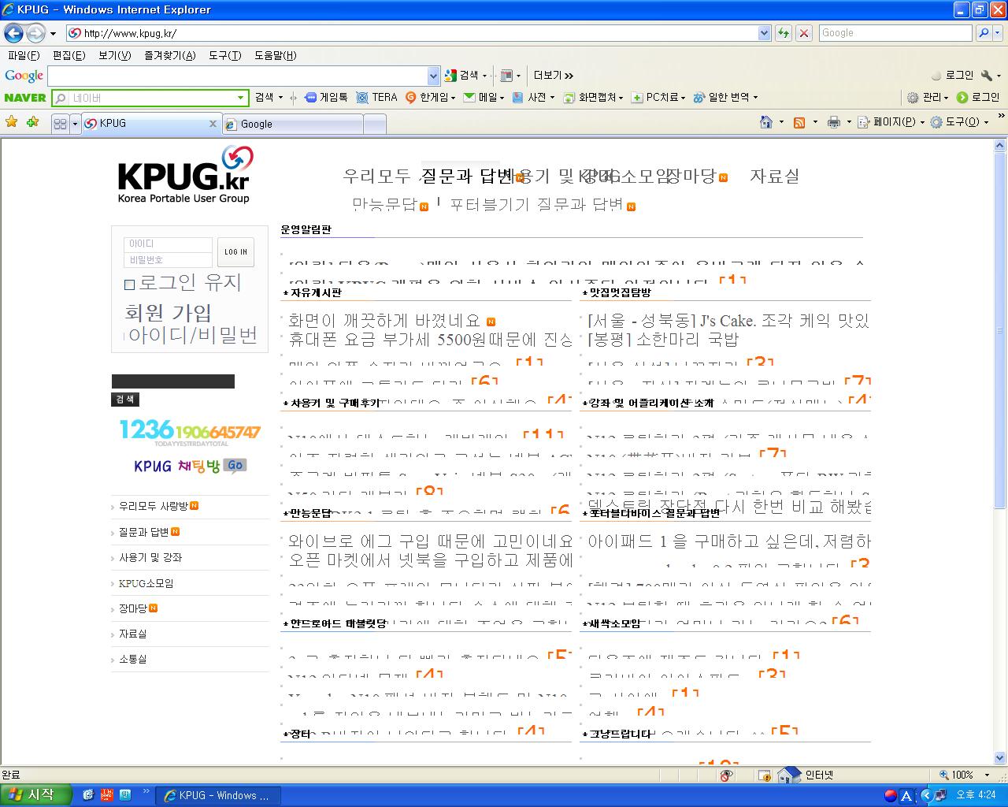Click the NAVER logo in toolbar

coord(25,98)
